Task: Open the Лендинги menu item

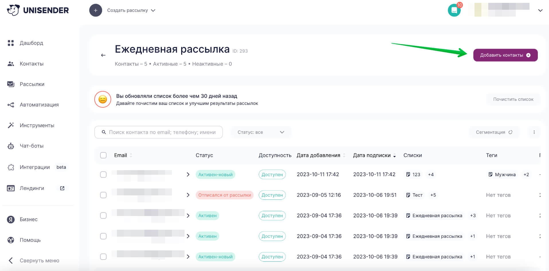Action: (x=32, y=188)
